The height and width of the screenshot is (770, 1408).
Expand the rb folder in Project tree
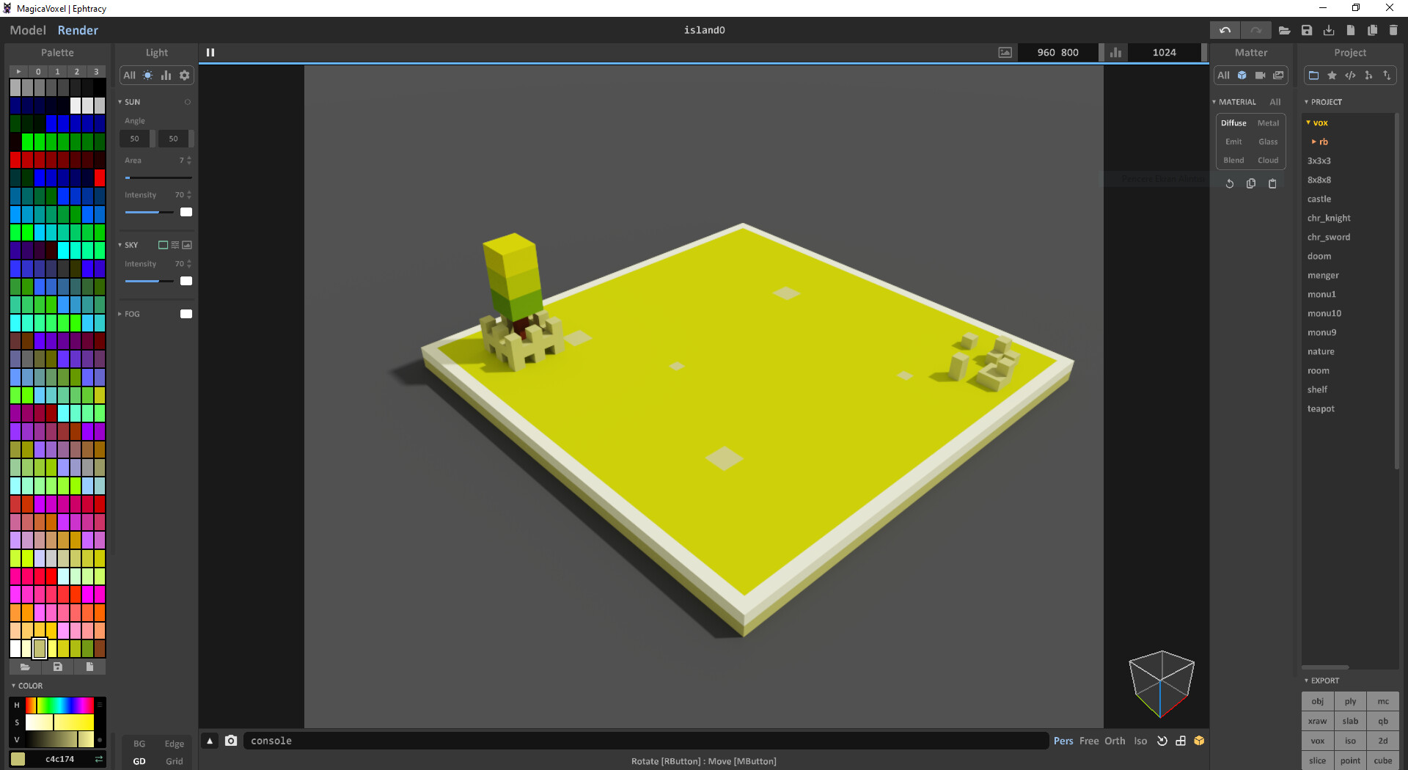pyautogui.click(x=1313, y=142)
